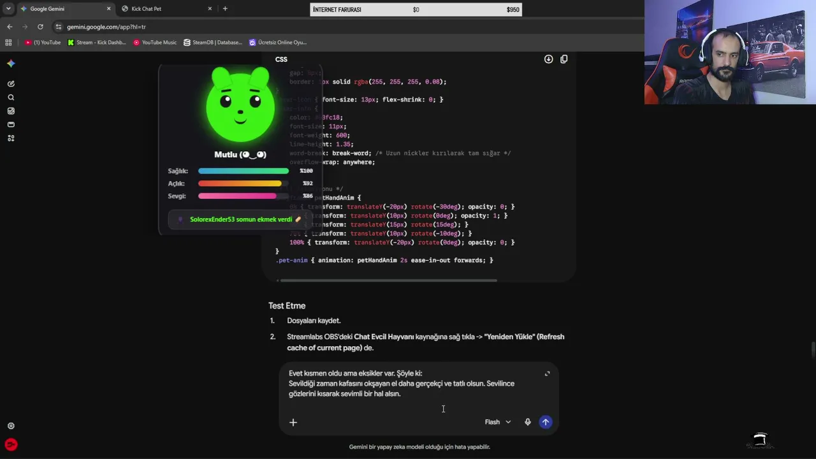The height and width of the screenshot is (459, 816).
Task: Close the Kick Chat Pet tab
Action: pos(210,9)
